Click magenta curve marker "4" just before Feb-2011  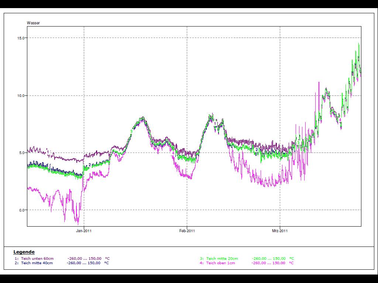173,153
